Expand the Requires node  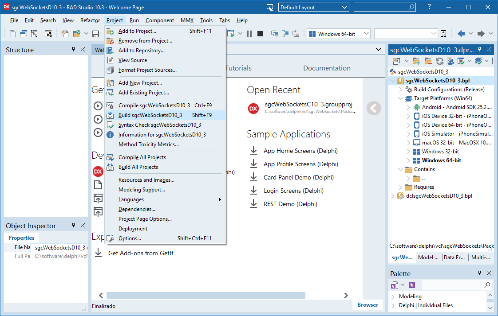[x=400, y=187]
